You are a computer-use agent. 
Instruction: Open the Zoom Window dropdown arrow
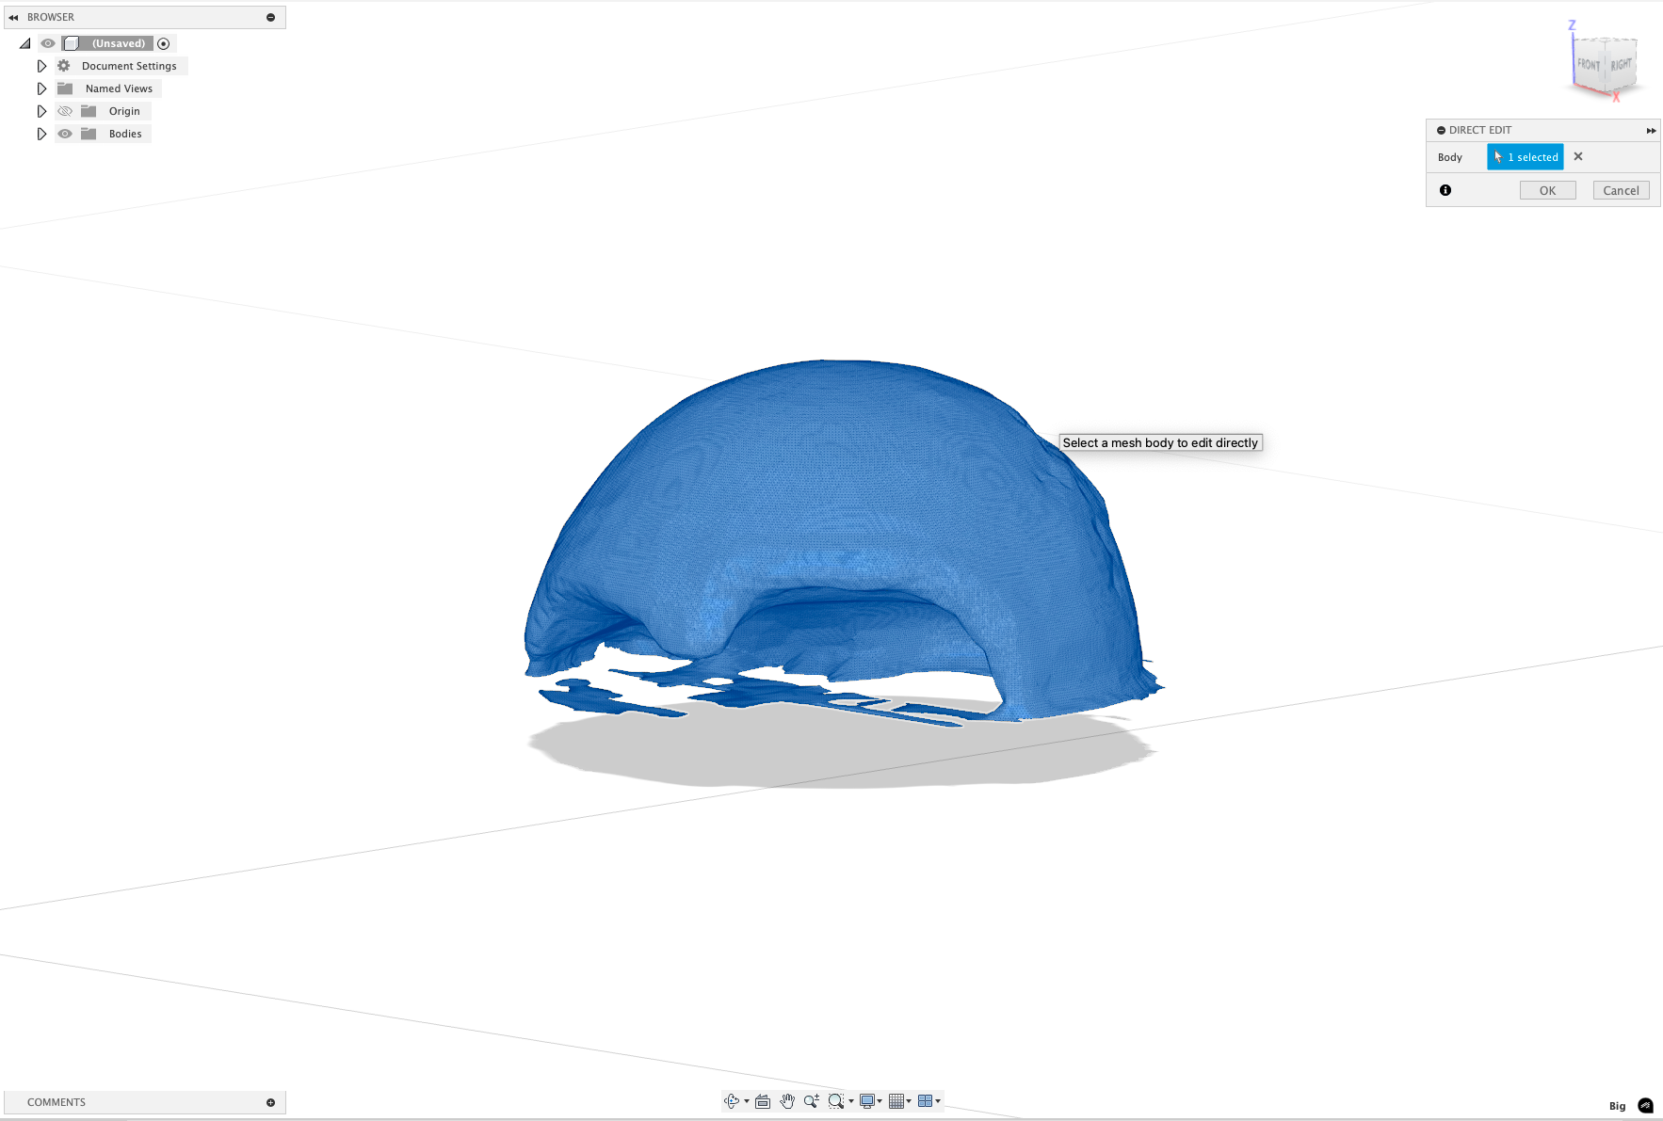point(851,1101)
